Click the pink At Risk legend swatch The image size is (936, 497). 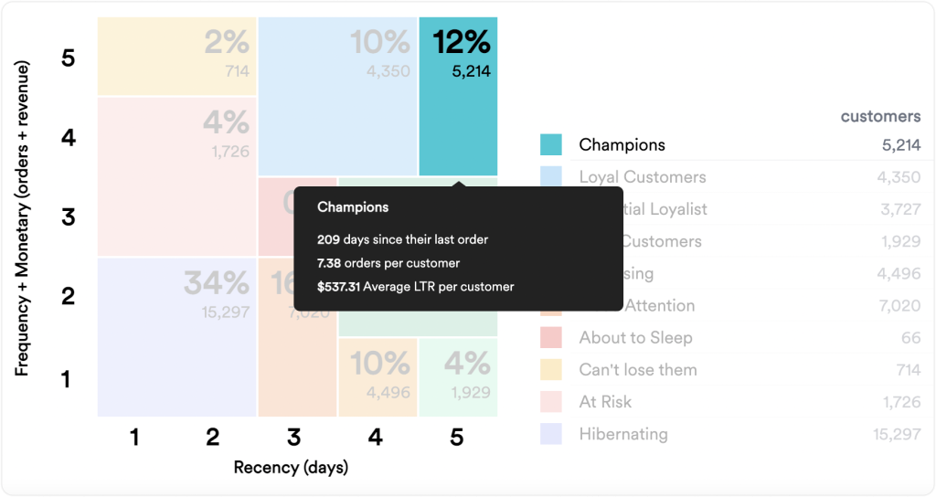point(551,402)
